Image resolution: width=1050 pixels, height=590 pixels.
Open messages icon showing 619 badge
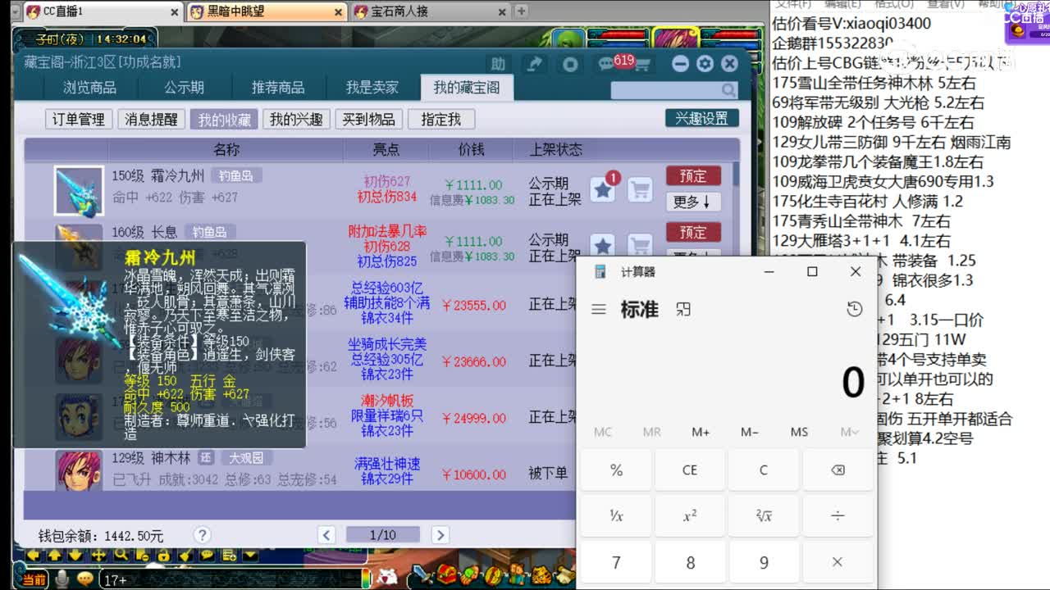tap(607, 64)
